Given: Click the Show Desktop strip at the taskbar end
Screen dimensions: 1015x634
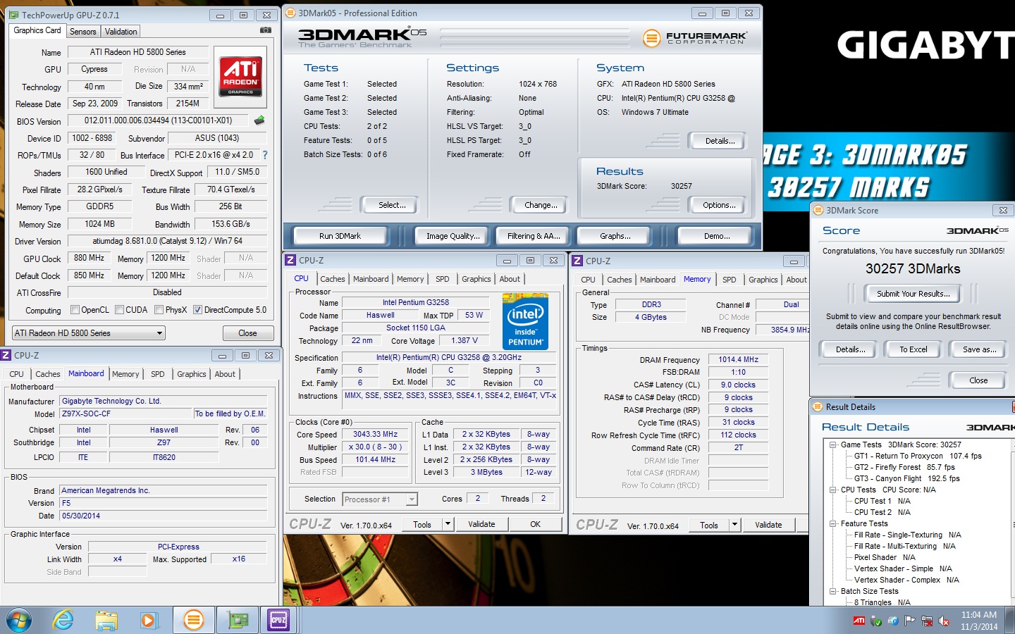Looking at the screenshot, I should [1010, 621].
